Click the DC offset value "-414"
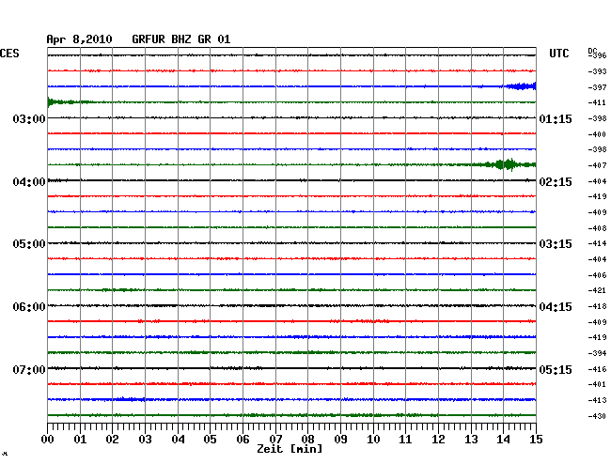The image size is (611, 464). (x=597, y=243)
